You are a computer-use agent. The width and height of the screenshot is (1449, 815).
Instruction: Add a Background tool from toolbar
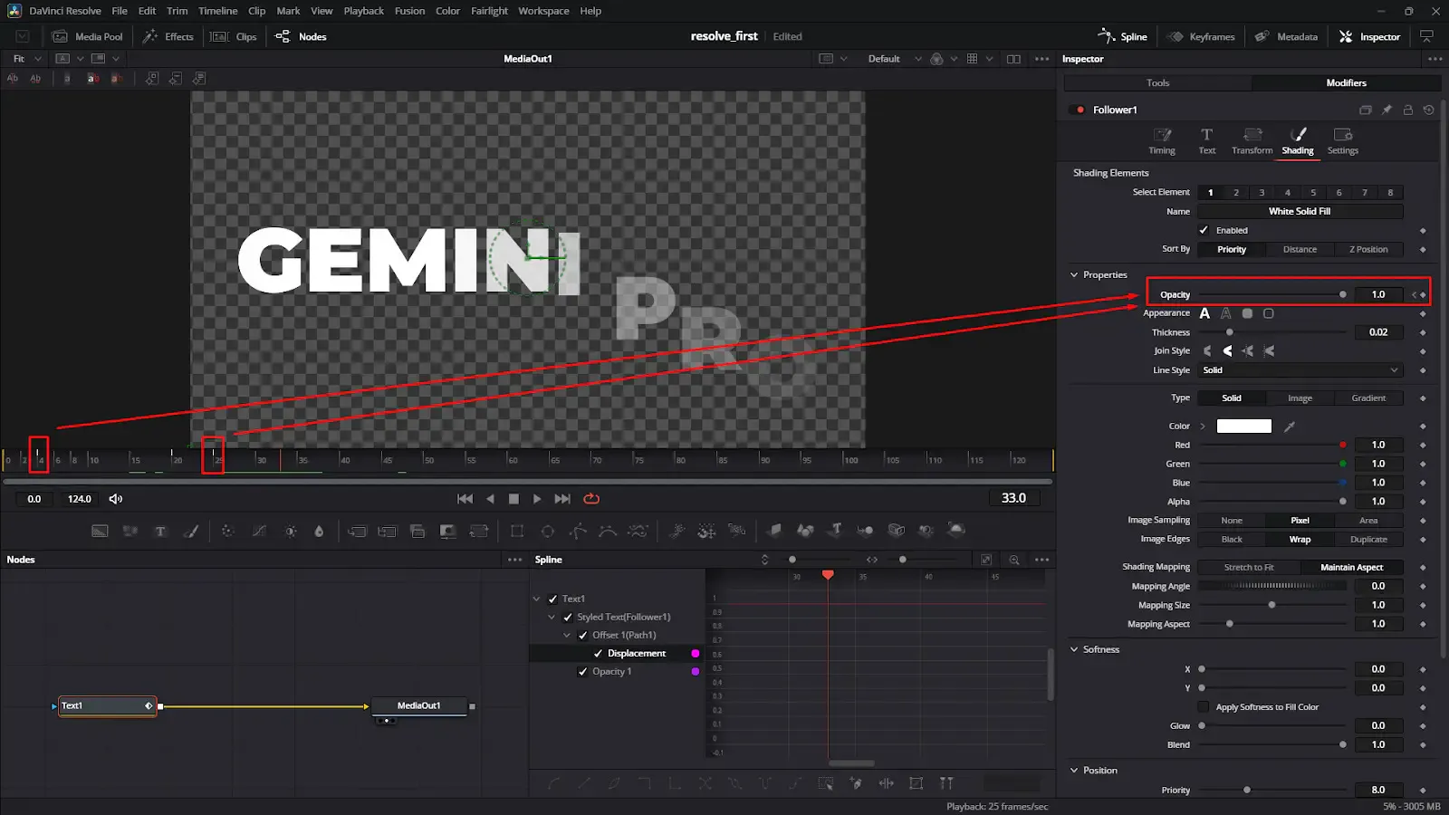point(100,531)
